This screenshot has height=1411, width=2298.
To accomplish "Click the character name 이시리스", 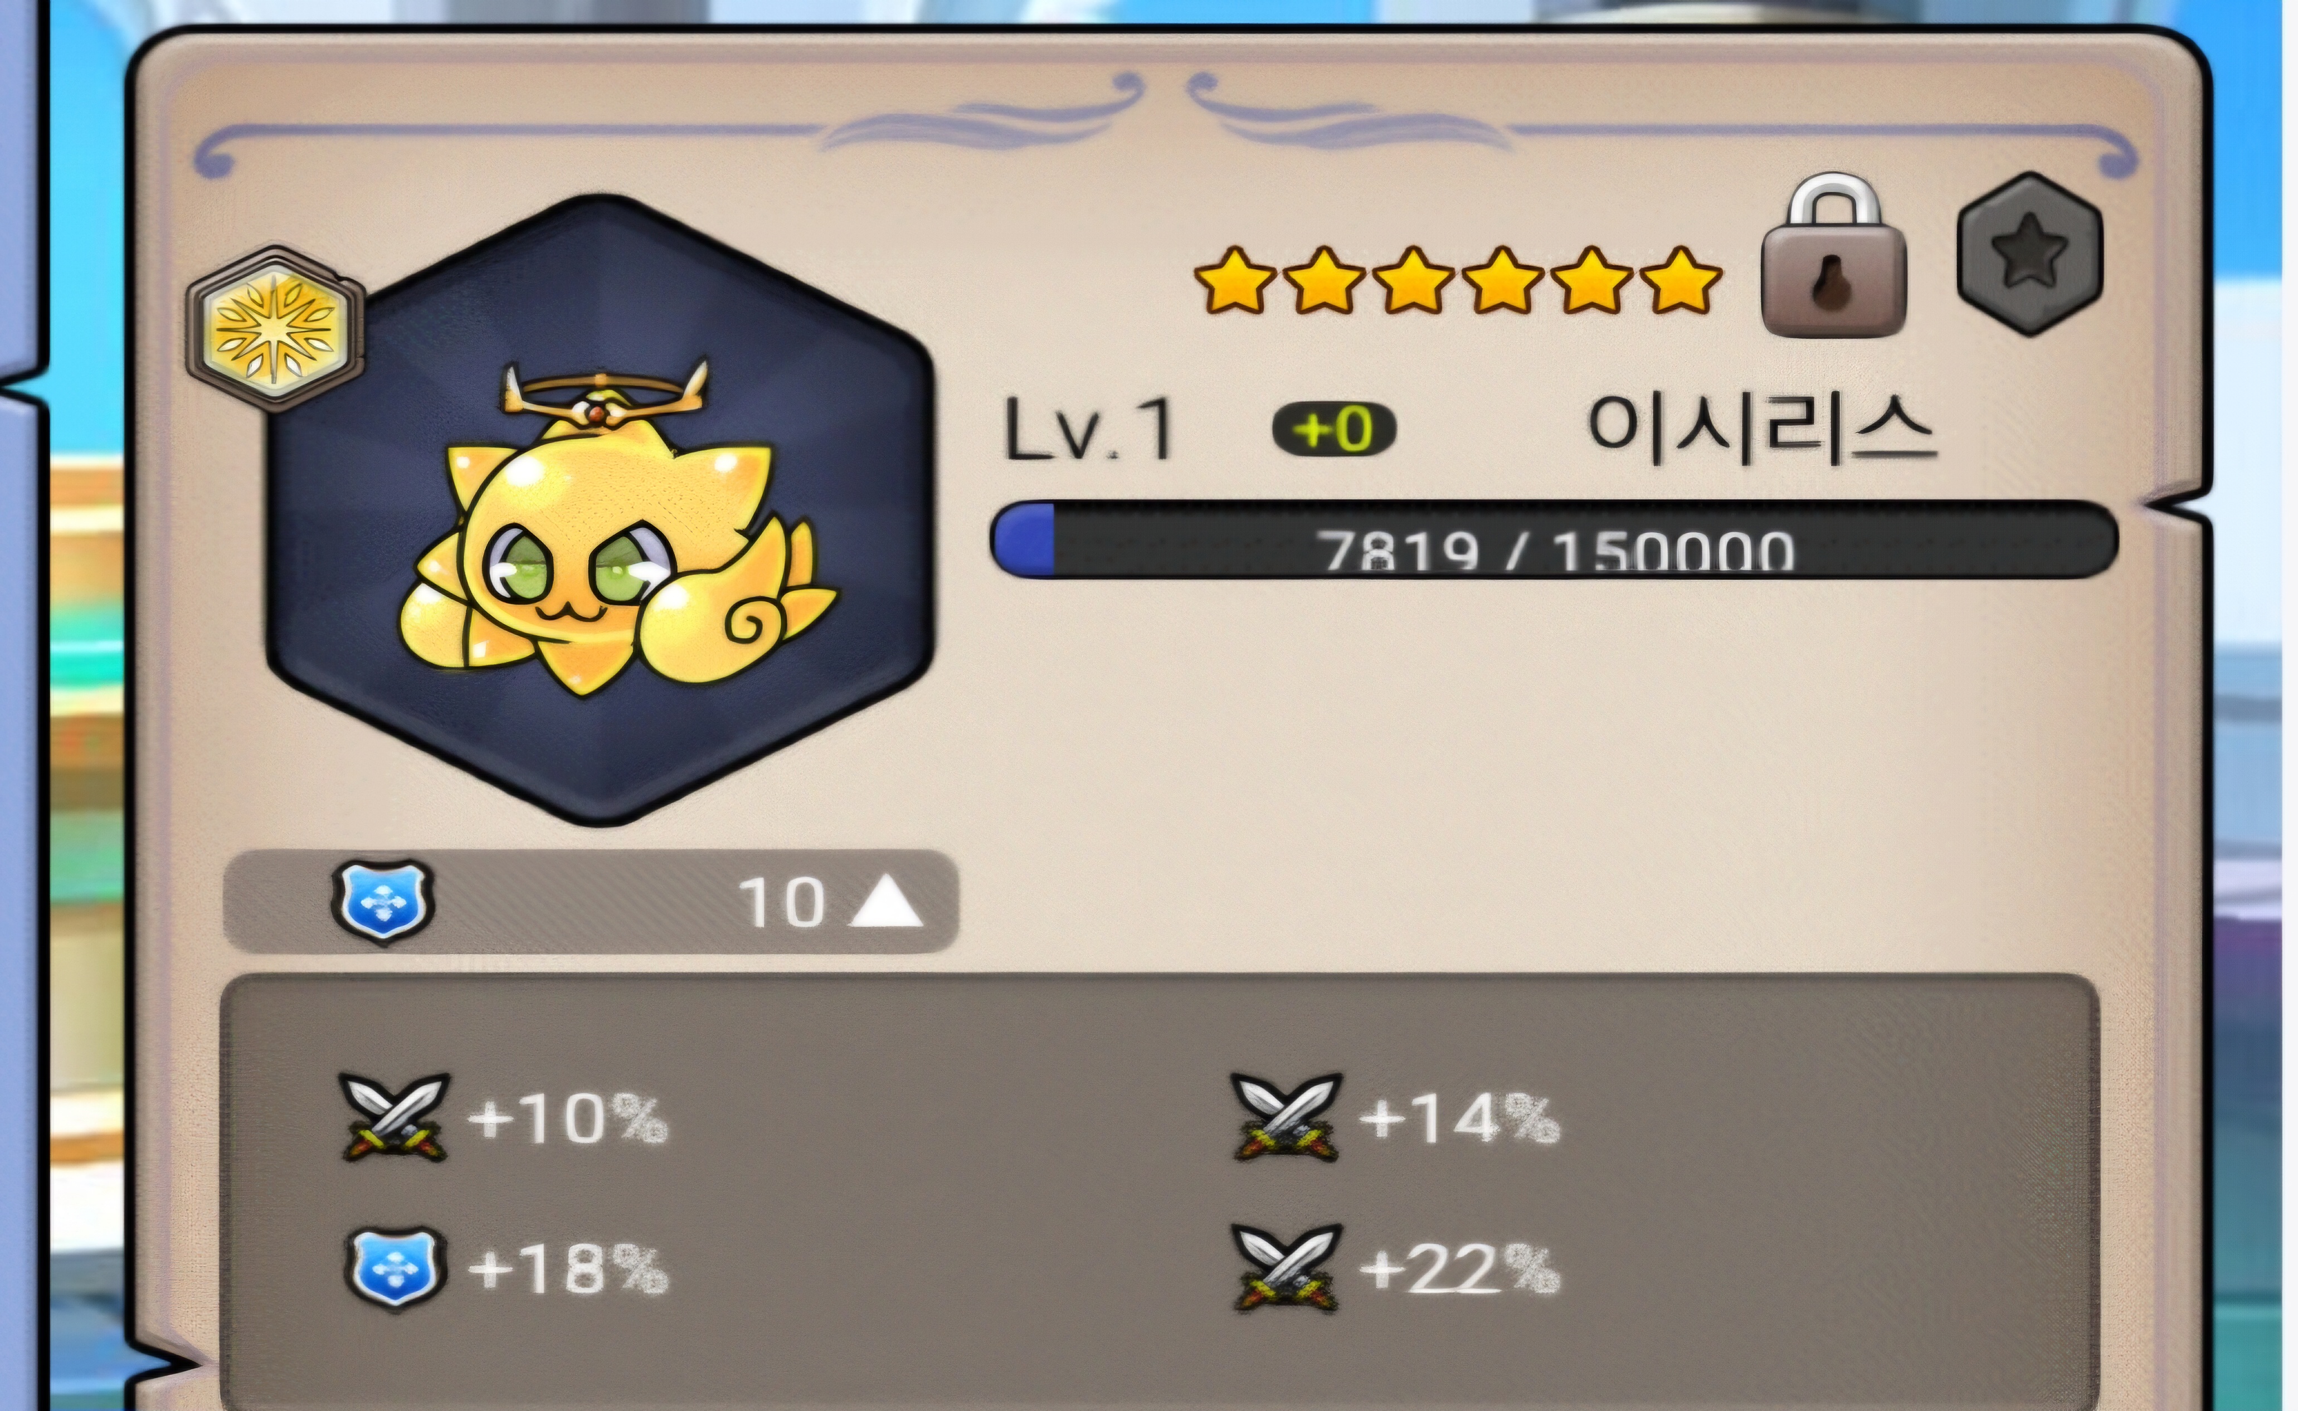I will (x=1761, y=430).
